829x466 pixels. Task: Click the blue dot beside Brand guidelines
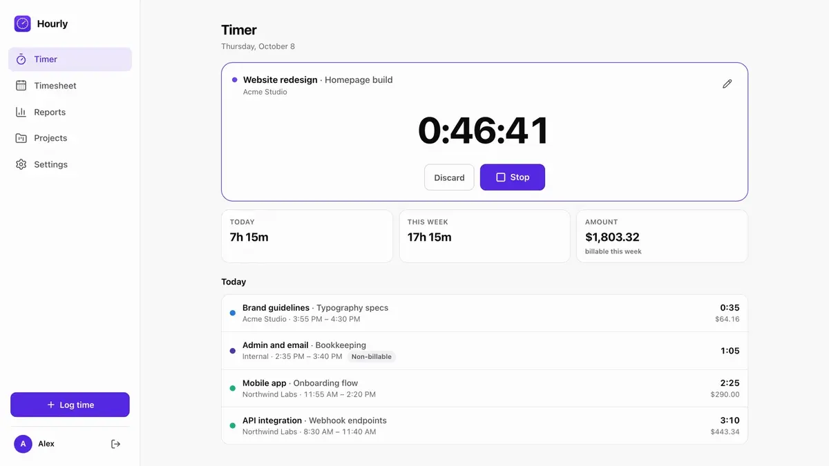[x=233, y=313]
